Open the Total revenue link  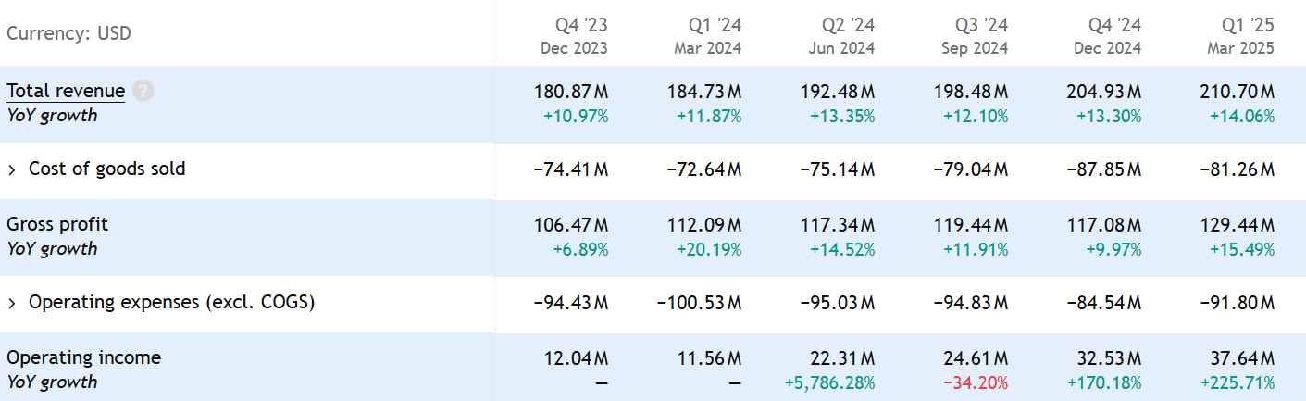pyautogui.click(x=66, y=91)
